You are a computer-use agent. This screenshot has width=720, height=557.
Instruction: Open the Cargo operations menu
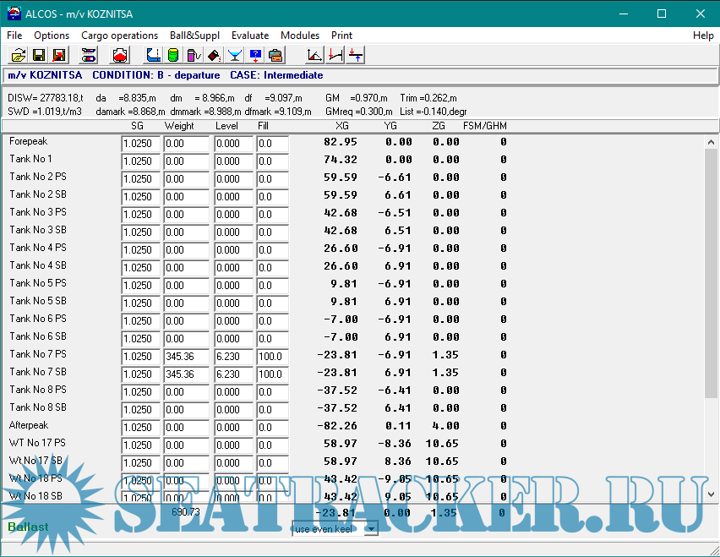coord(119,35)
